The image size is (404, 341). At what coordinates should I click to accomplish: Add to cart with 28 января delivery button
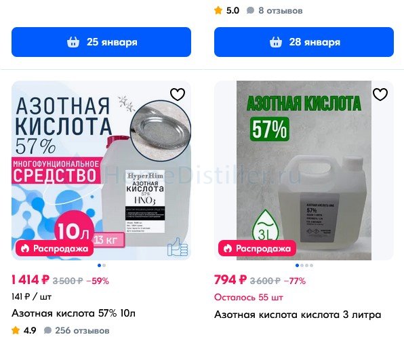click(x=304, y=42)
